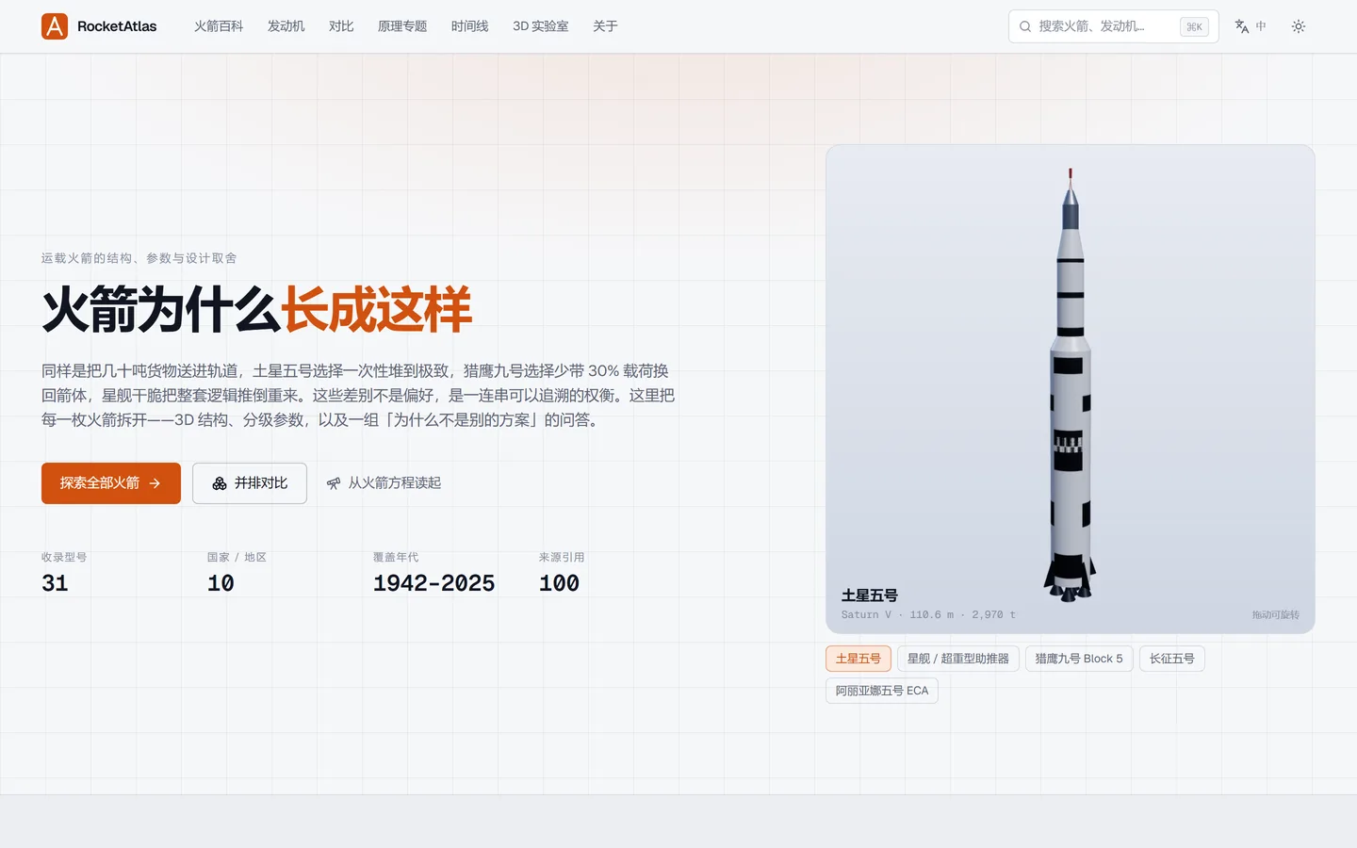Select the 猎鹰九号 Block 5 chip

1079,659
